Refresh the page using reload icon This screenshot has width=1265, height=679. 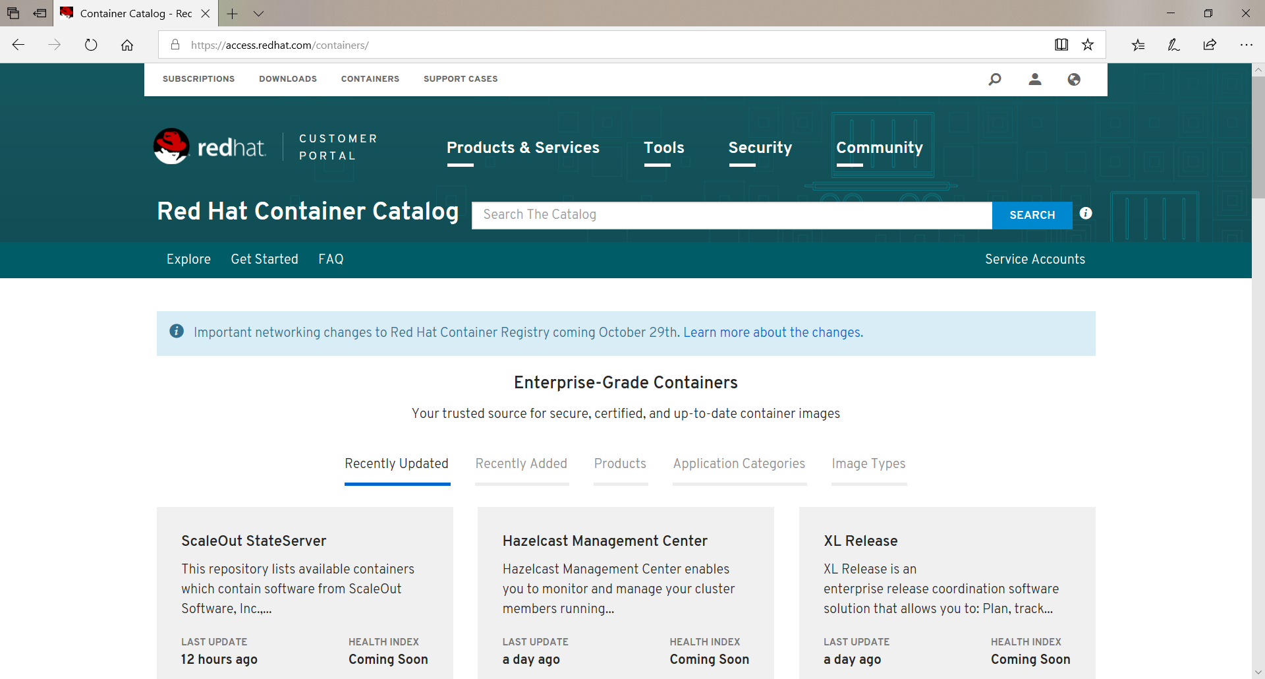[91, 45]
